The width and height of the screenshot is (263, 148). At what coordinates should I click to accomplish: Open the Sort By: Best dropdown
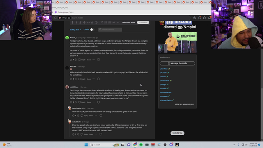pos(75,30)
